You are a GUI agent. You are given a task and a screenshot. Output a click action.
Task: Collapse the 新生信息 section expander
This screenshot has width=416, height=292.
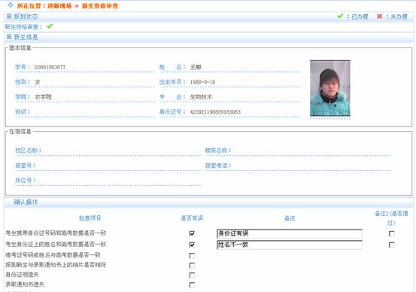(x=9, y=37)
